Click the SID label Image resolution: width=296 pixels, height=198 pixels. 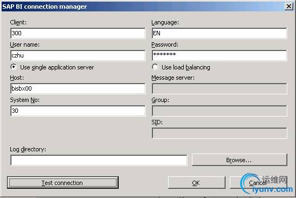[x=157, y=122]
